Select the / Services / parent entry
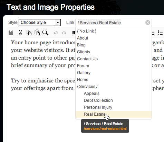Screen dimensions: 164x142 [87, 87]
